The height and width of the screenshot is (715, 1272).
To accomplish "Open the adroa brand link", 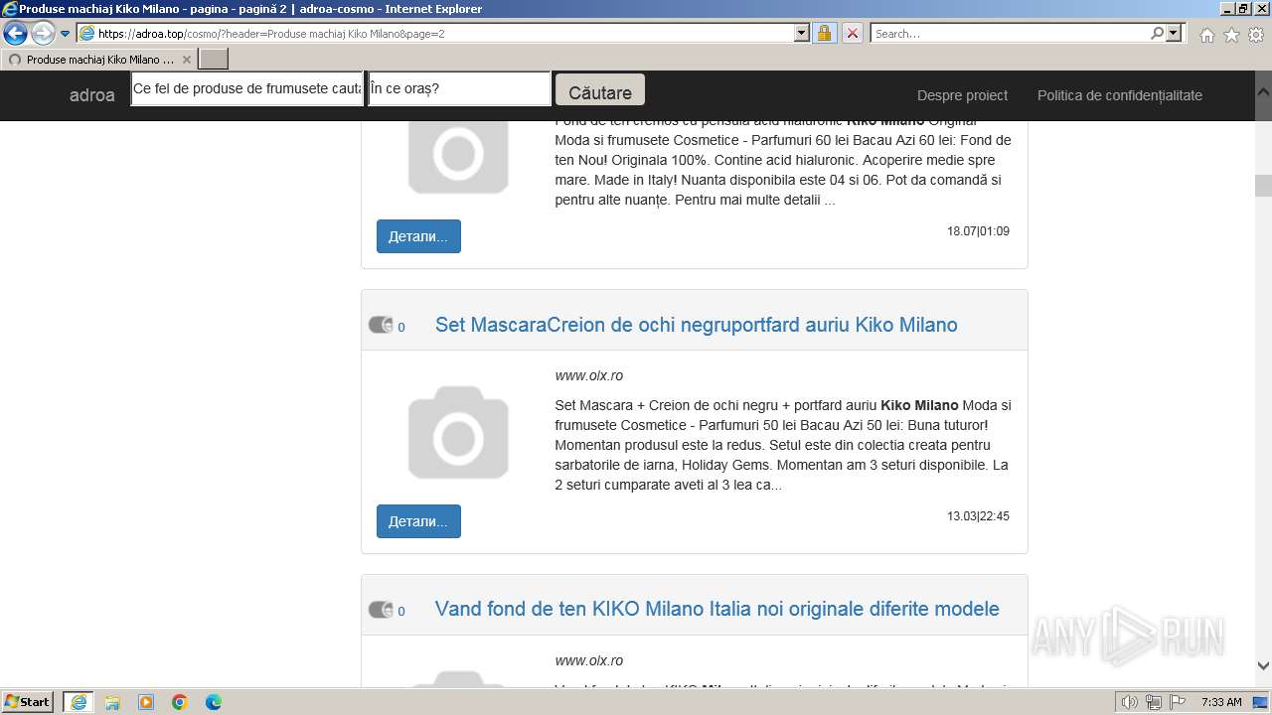I will pos(92,95).
